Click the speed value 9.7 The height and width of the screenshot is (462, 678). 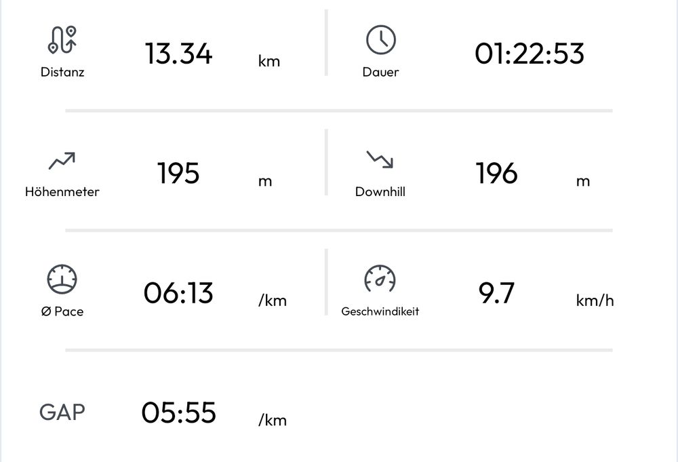coord(497,292)
